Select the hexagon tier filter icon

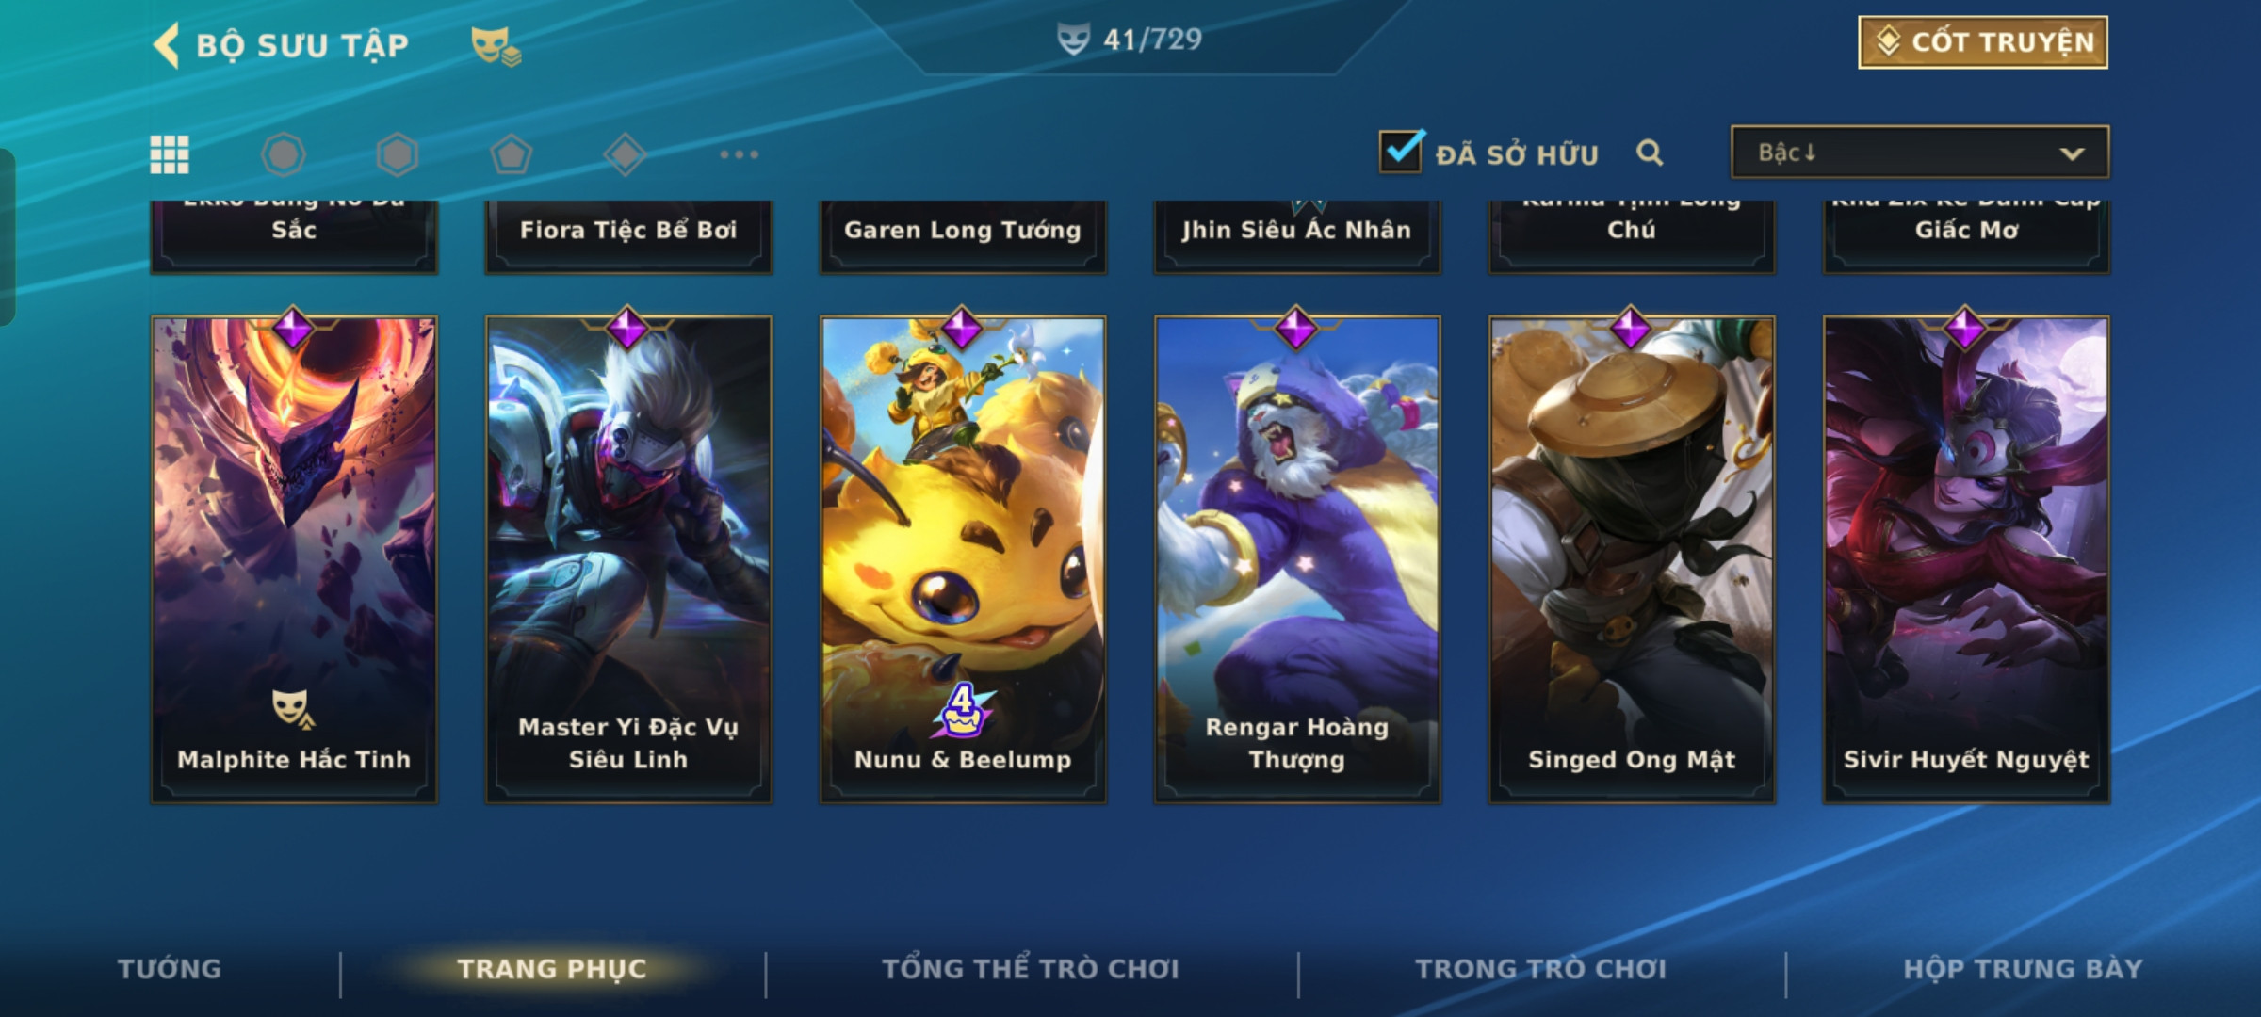pyautogui.click(x=398, y=154)
